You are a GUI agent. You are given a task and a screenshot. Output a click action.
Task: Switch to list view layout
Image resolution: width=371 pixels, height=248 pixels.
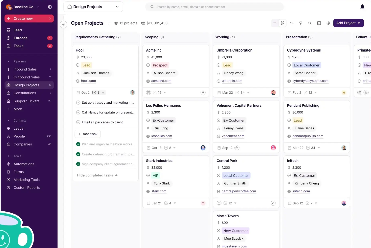click(275, 23)
